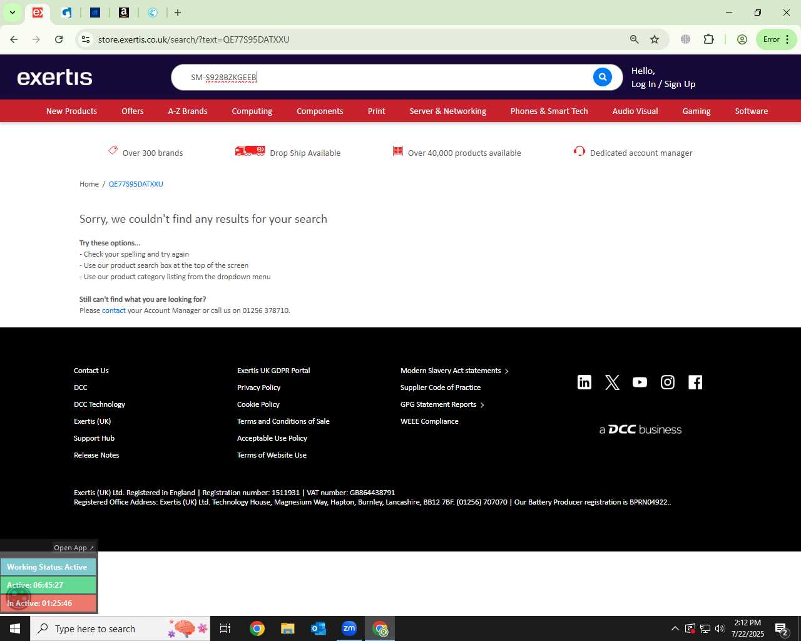Viewport: 801px width, 641px height.
Task: Click the Log In / Sign Up link
Action: (663, 84)
